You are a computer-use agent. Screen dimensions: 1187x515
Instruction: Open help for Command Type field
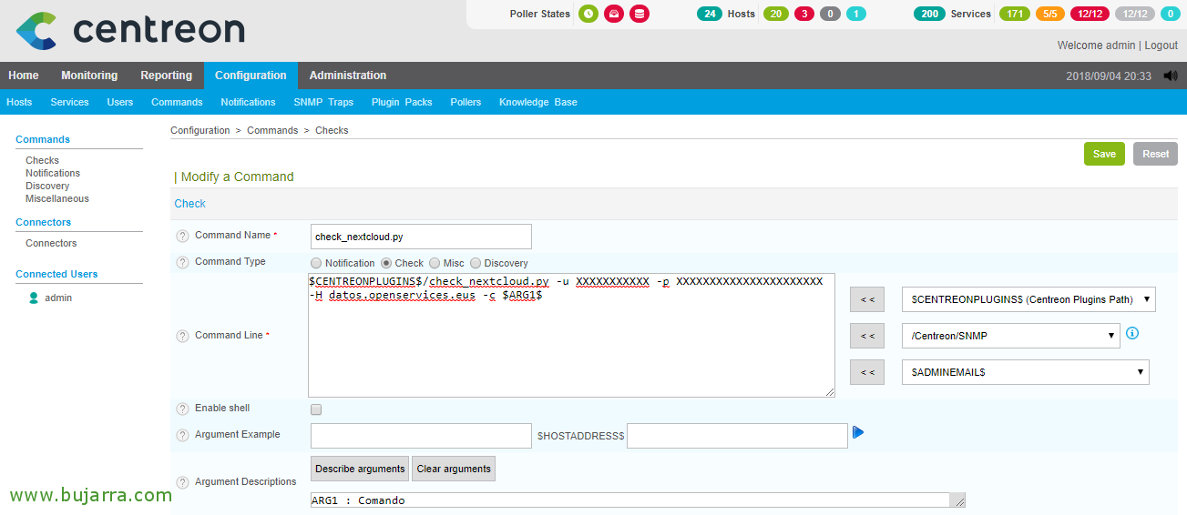coord(182,262)
